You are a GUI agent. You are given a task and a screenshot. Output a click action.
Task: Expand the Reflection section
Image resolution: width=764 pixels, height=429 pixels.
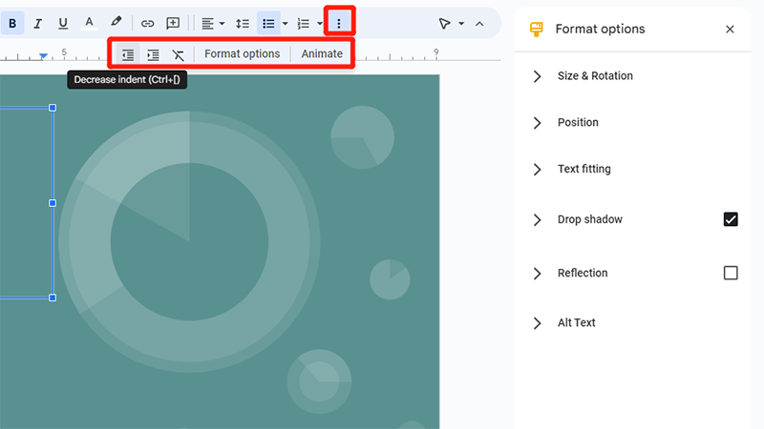click(537, 274)
